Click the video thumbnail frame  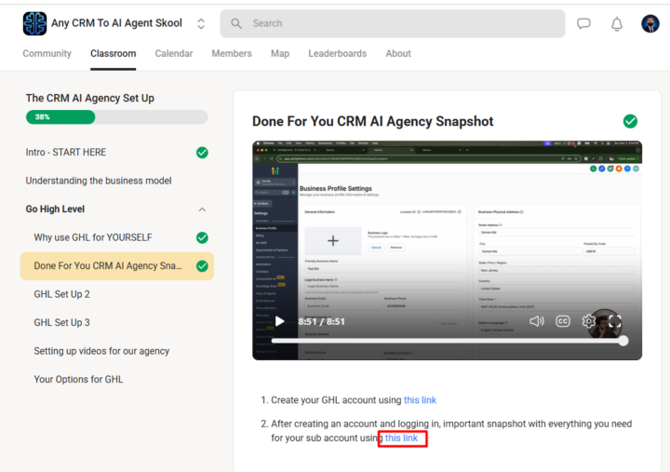tap(447, 250)
